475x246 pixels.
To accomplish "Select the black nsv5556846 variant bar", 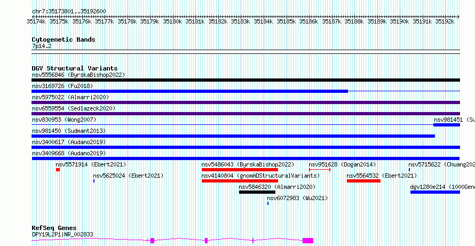I will [x=246, y=80].
